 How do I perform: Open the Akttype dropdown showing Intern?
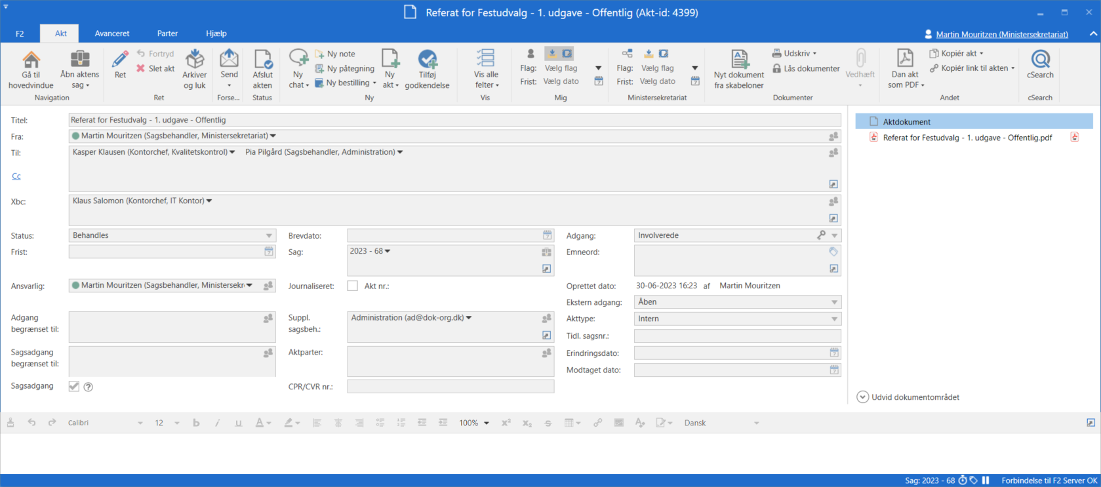tap(737, 319)
